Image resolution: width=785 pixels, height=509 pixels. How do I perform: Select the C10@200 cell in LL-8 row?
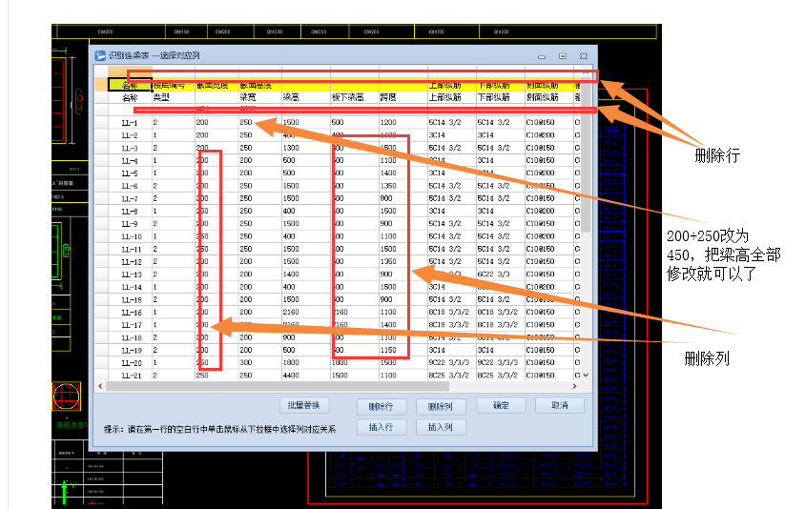click(x=549, y=212)
